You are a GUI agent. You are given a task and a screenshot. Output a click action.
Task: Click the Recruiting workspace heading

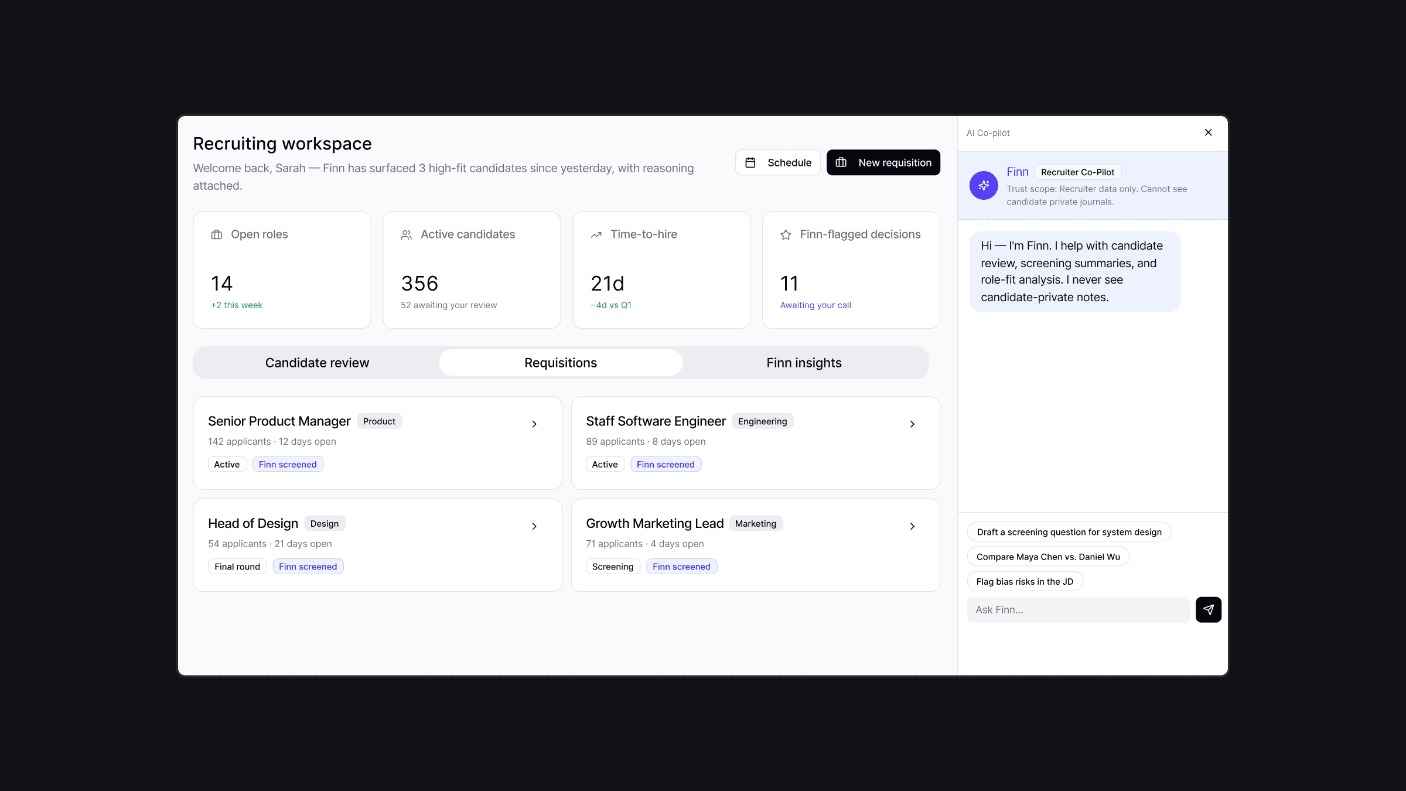pyautogui.click(x=282, y=144)
